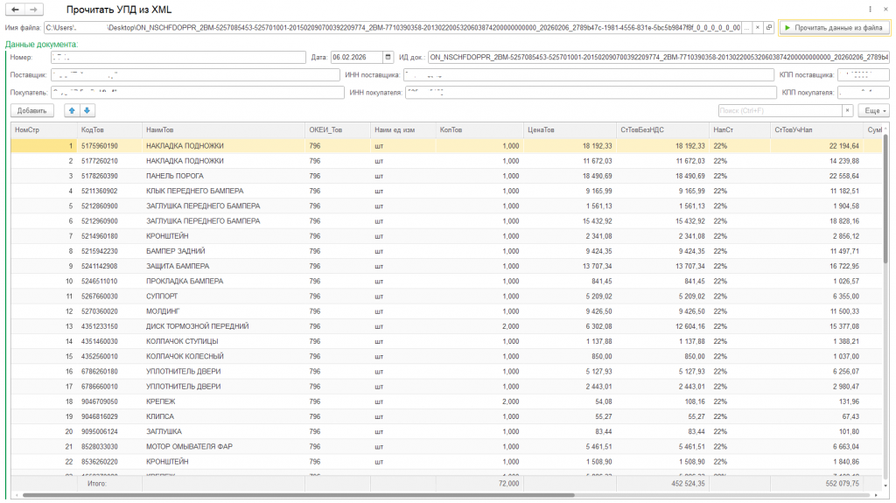Open file path in separate window icon
The width and height of the screenshot is (896, 503).
[x=769, y=28]
